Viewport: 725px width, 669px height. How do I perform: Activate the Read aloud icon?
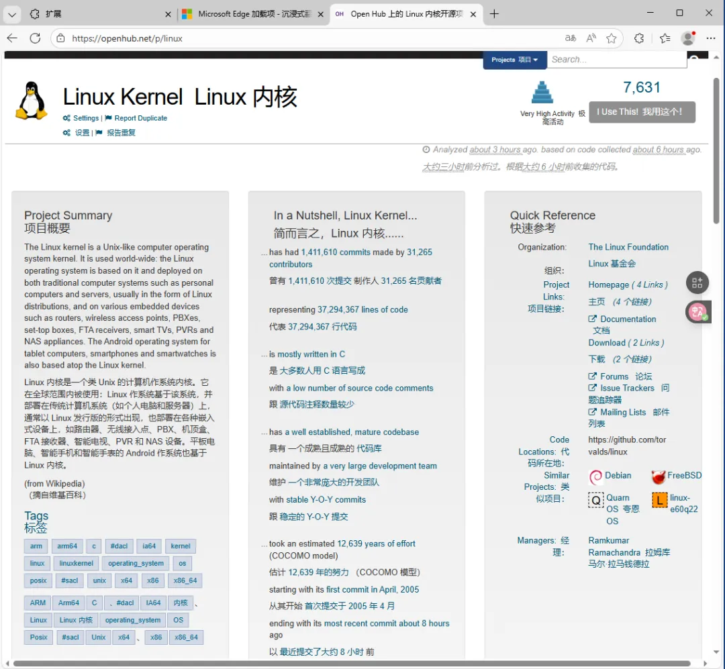(x=591, y=38)
